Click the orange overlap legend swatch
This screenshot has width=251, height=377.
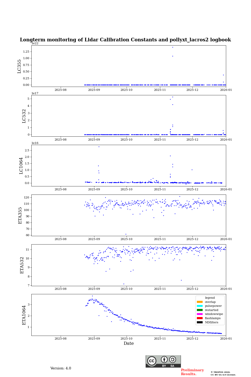click(199, 302)
